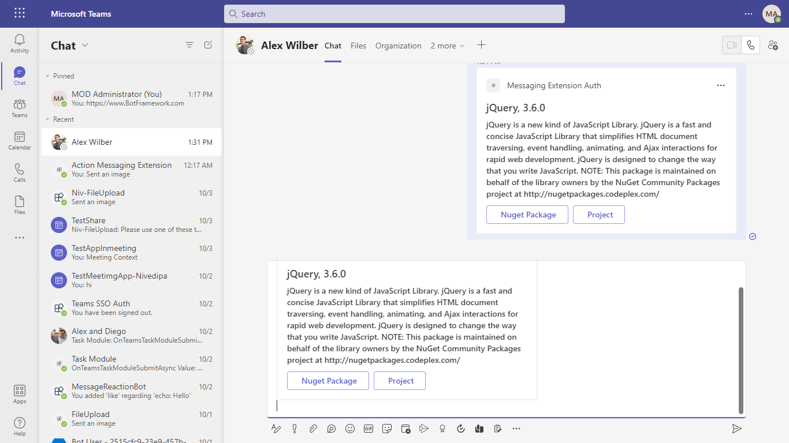Switch to the Files tab
The image size is (789, 443).
click(x=358, y=46)
